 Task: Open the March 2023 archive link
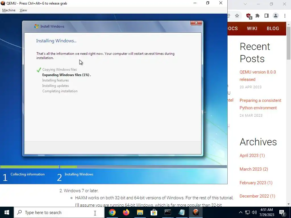click(254, 169)
